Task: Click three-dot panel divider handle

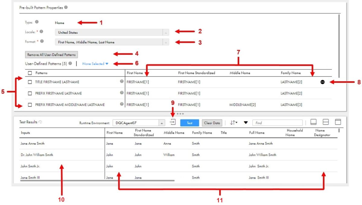Action: [x=180, y=114]
